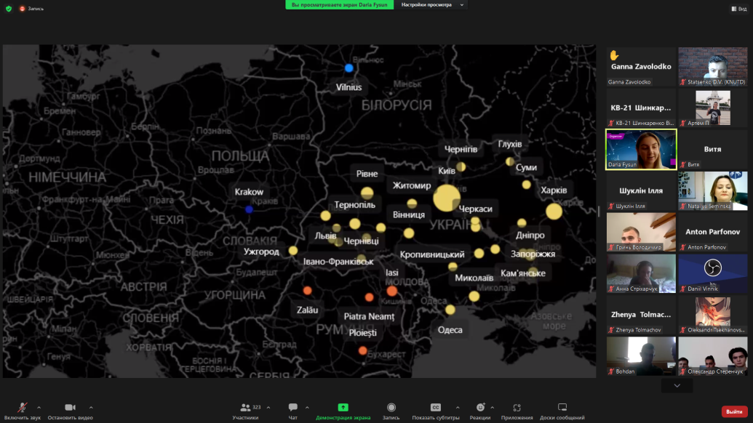Show subtitles with Показать субтитры icon
The image size is (753, 423).
point(436,407)
